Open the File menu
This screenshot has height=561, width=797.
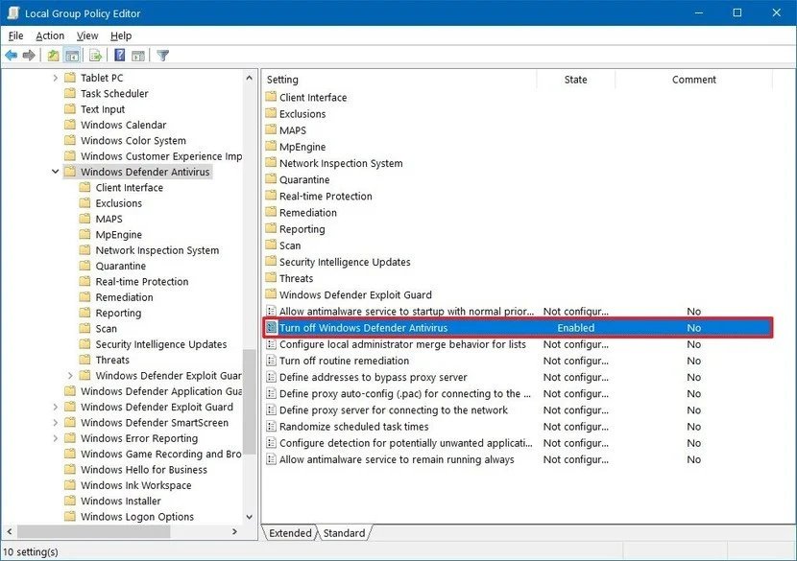(x=15, y=36)
